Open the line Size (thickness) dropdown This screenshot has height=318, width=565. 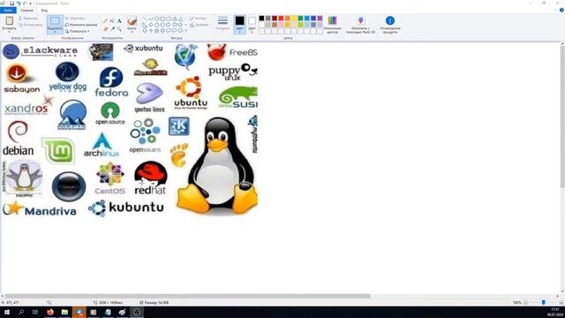[x=222, y=23]
